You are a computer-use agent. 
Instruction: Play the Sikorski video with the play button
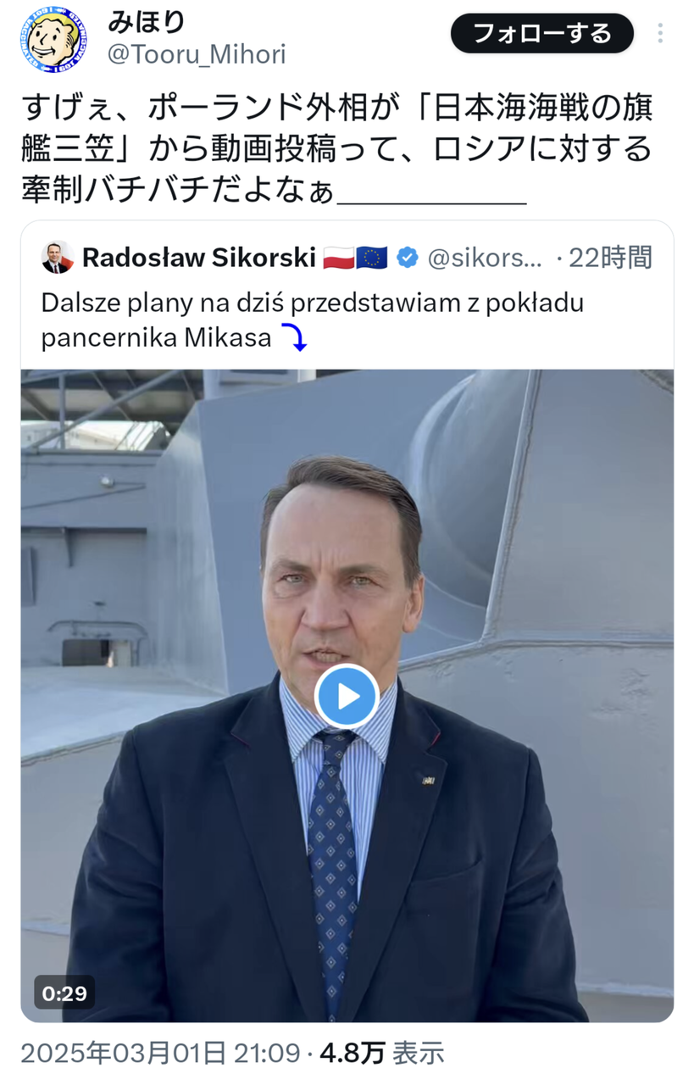point(347,696)
